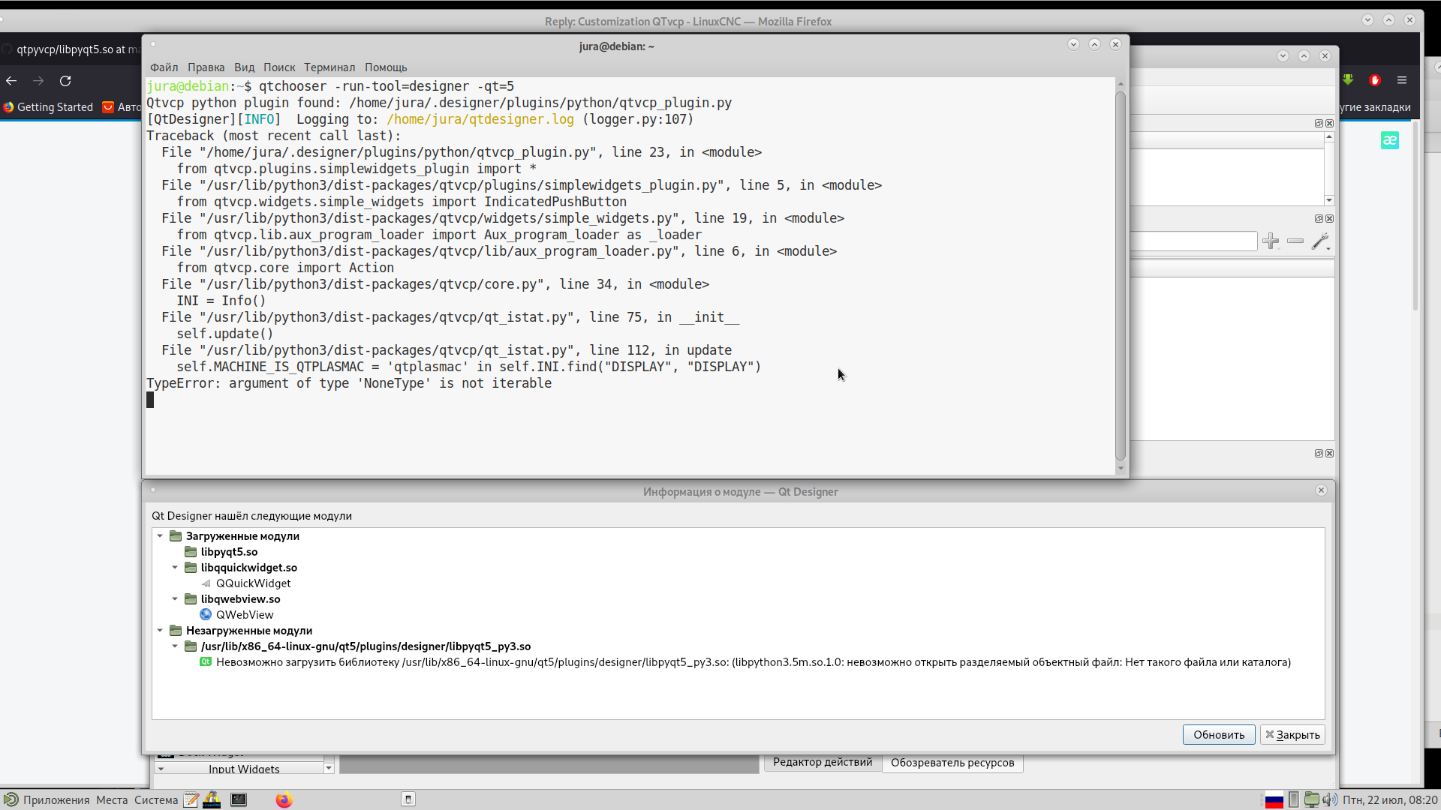Select the QQuickWidget tree item

[x=253, y=583]
